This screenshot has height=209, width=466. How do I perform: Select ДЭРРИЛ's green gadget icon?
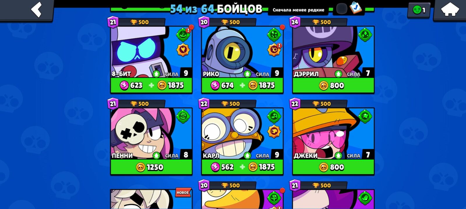point(365,35)
